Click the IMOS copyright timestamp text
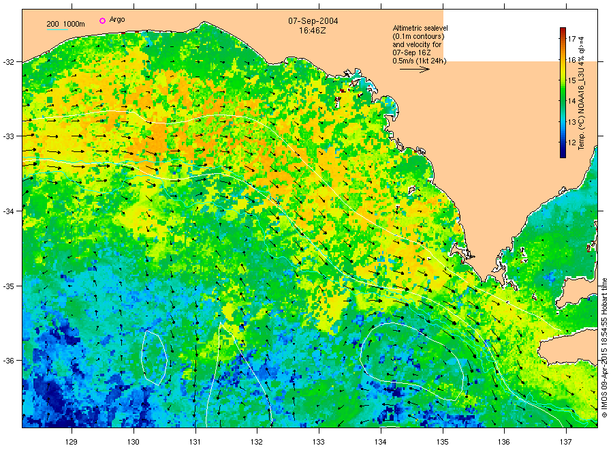Viewport: 613px width, 450px height. tap(604, 348)
